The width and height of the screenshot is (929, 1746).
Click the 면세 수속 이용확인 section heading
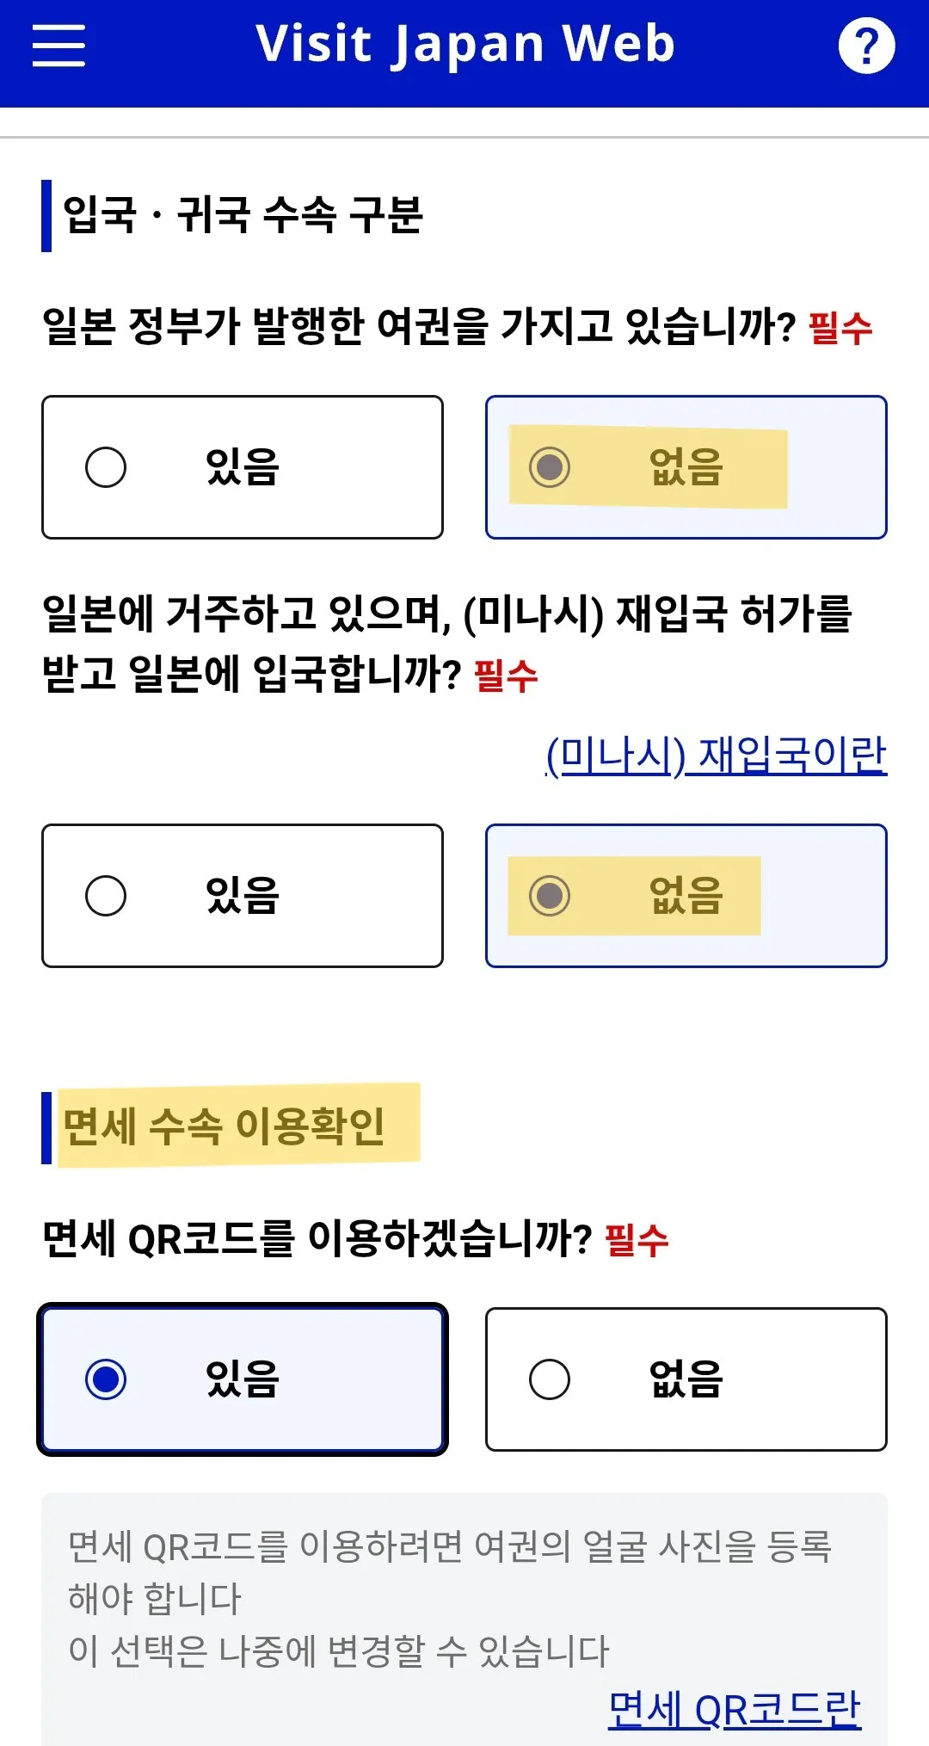click(x=225, y=1126)
